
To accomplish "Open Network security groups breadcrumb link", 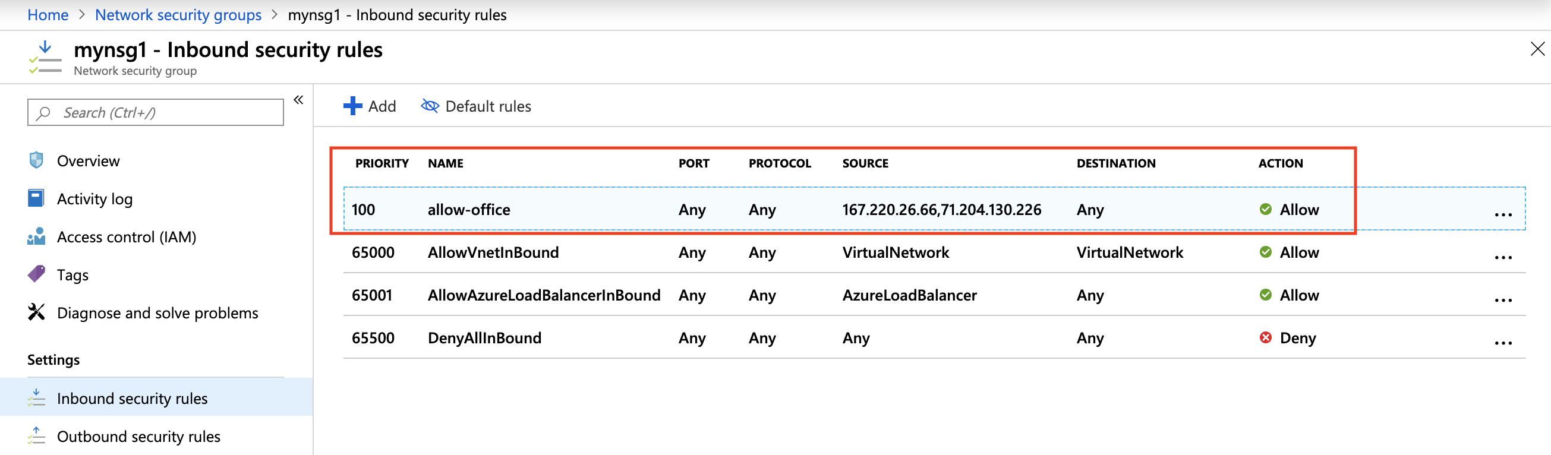I will pyautogui.click(x=178, y=14).
